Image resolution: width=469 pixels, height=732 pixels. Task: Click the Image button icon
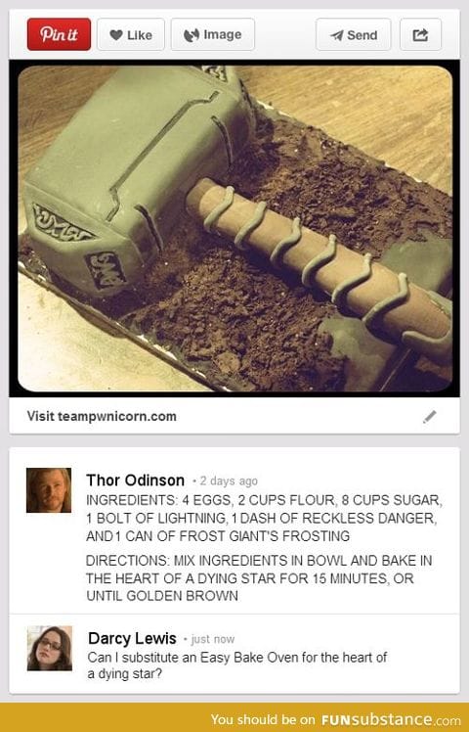[x=192, y=35]
